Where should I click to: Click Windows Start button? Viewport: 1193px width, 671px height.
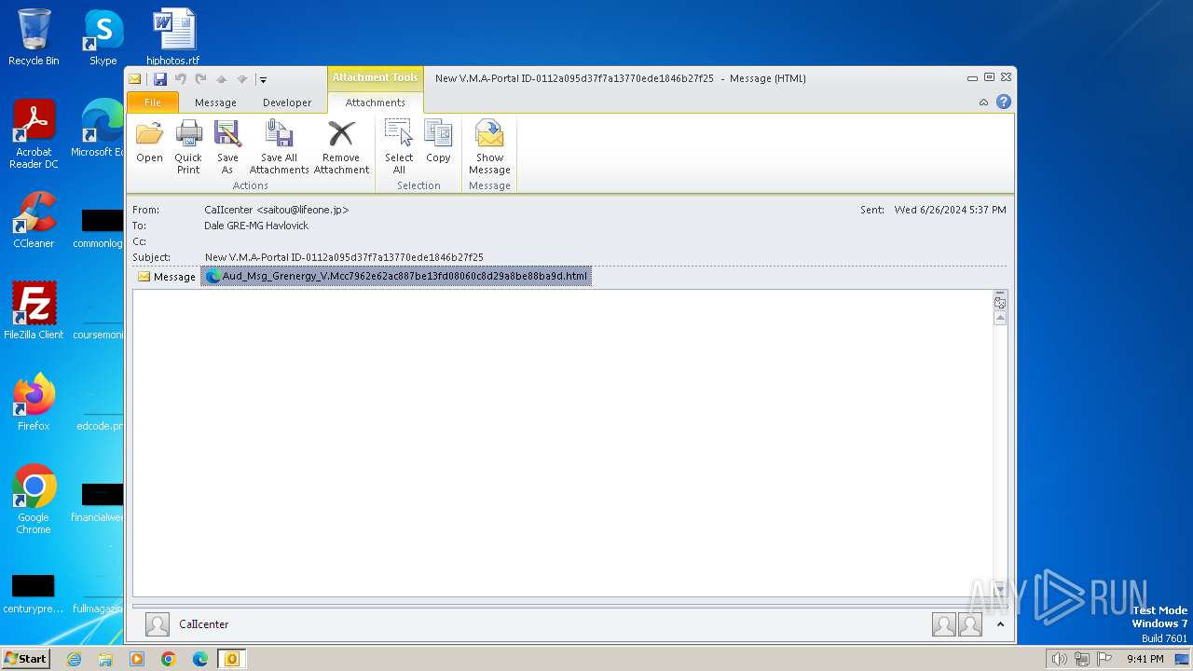[x=26, y=659]
